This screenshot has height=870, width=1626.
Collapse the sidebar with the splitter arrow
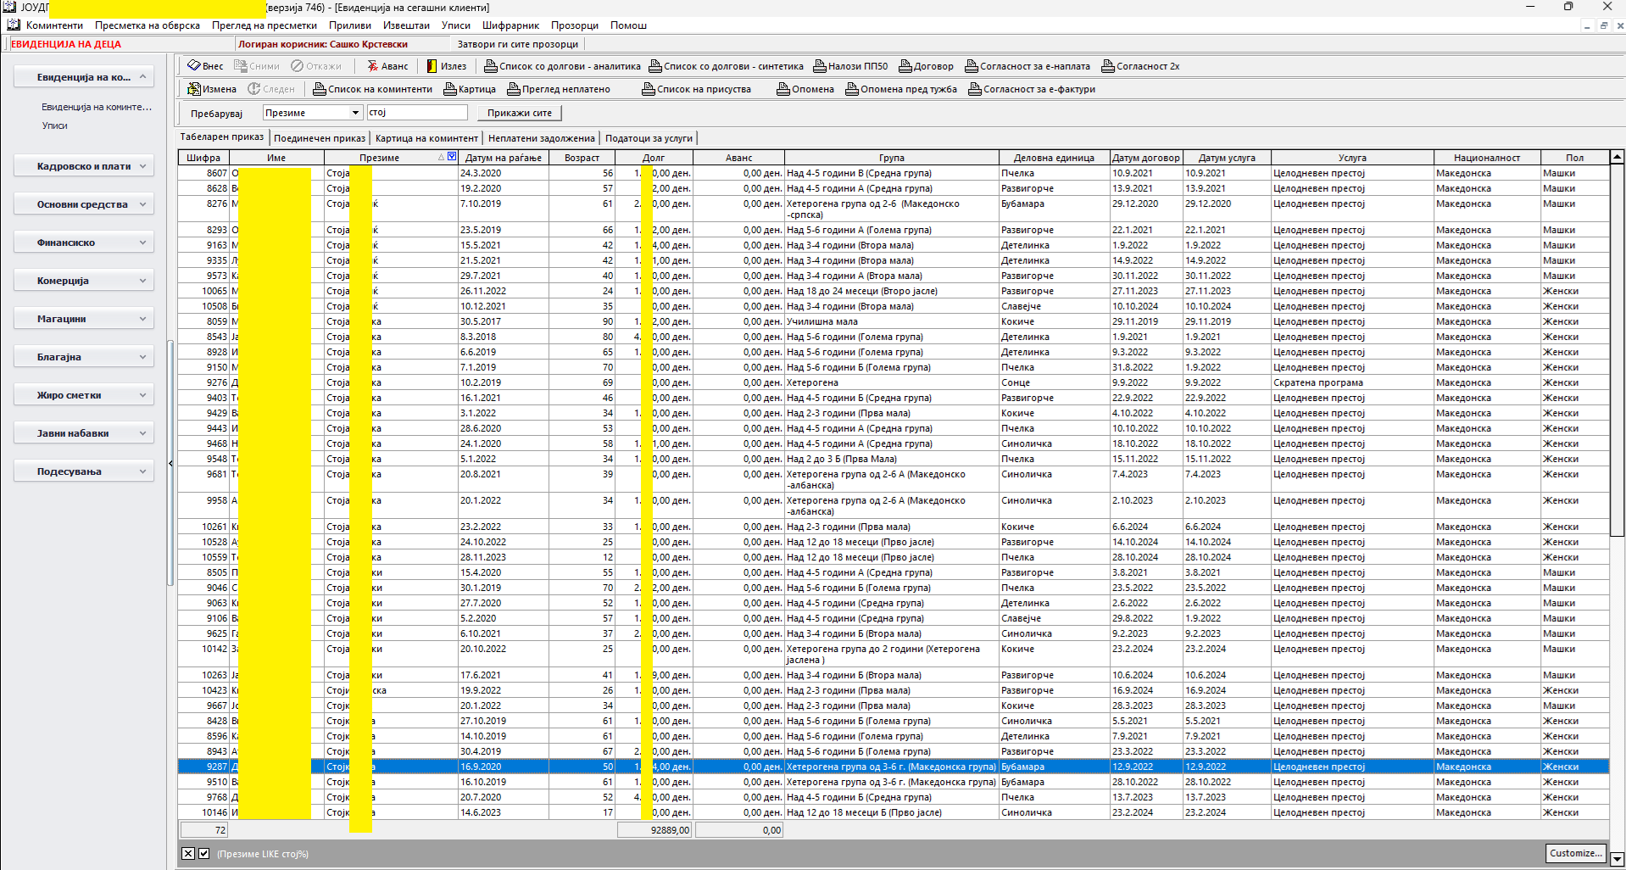pos(170,463)
